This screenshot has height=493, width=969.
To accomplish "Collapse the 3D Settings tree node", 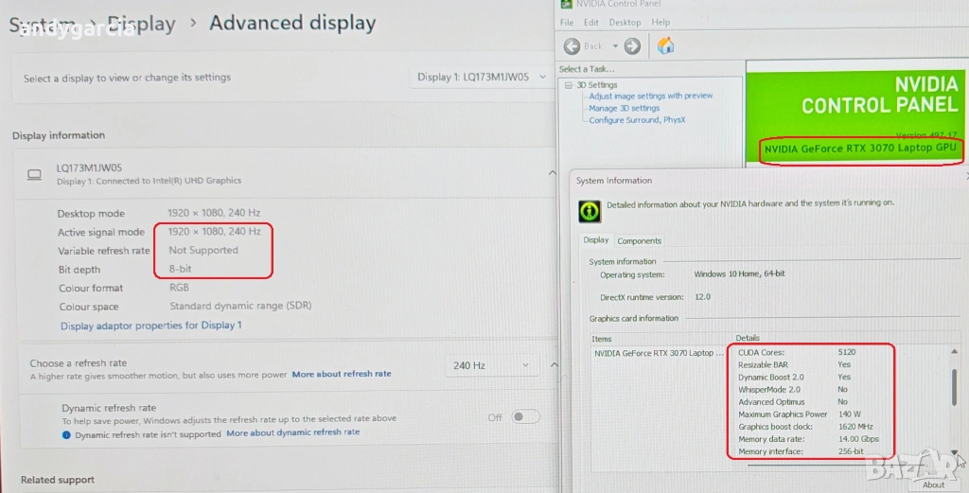I will (568, 85).
